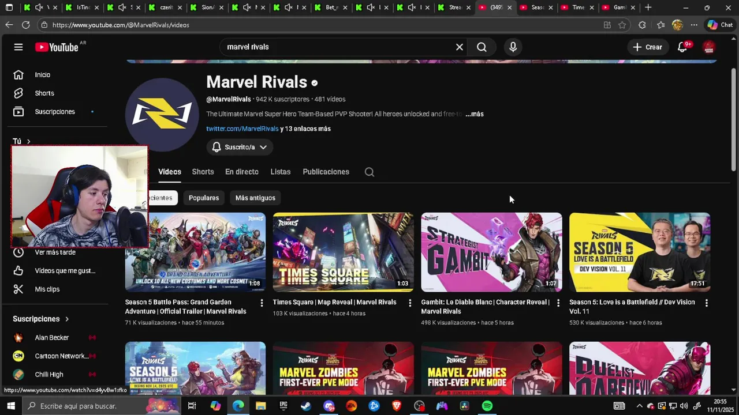Open Task View in taskbar
The image size is (739, 415).
pyautogui.click(x=192, y=406)
